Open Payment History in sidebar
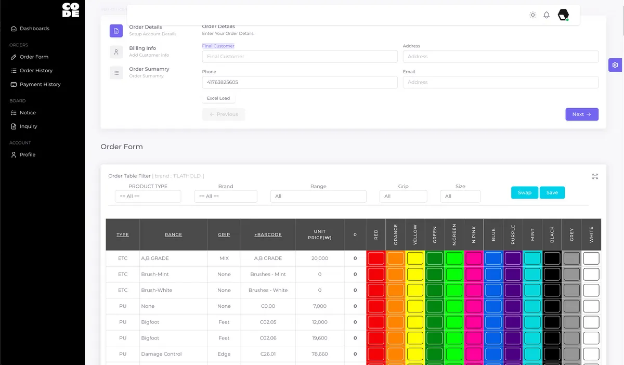The width and height of the screenshot is (624, 365). [40, 84]
